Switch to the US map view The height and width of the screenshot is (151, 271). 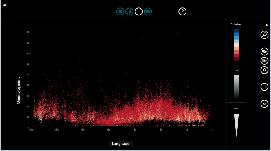coord(148,11)
